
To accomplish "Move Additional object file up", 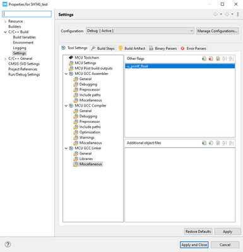I will (x=225, y=143).
